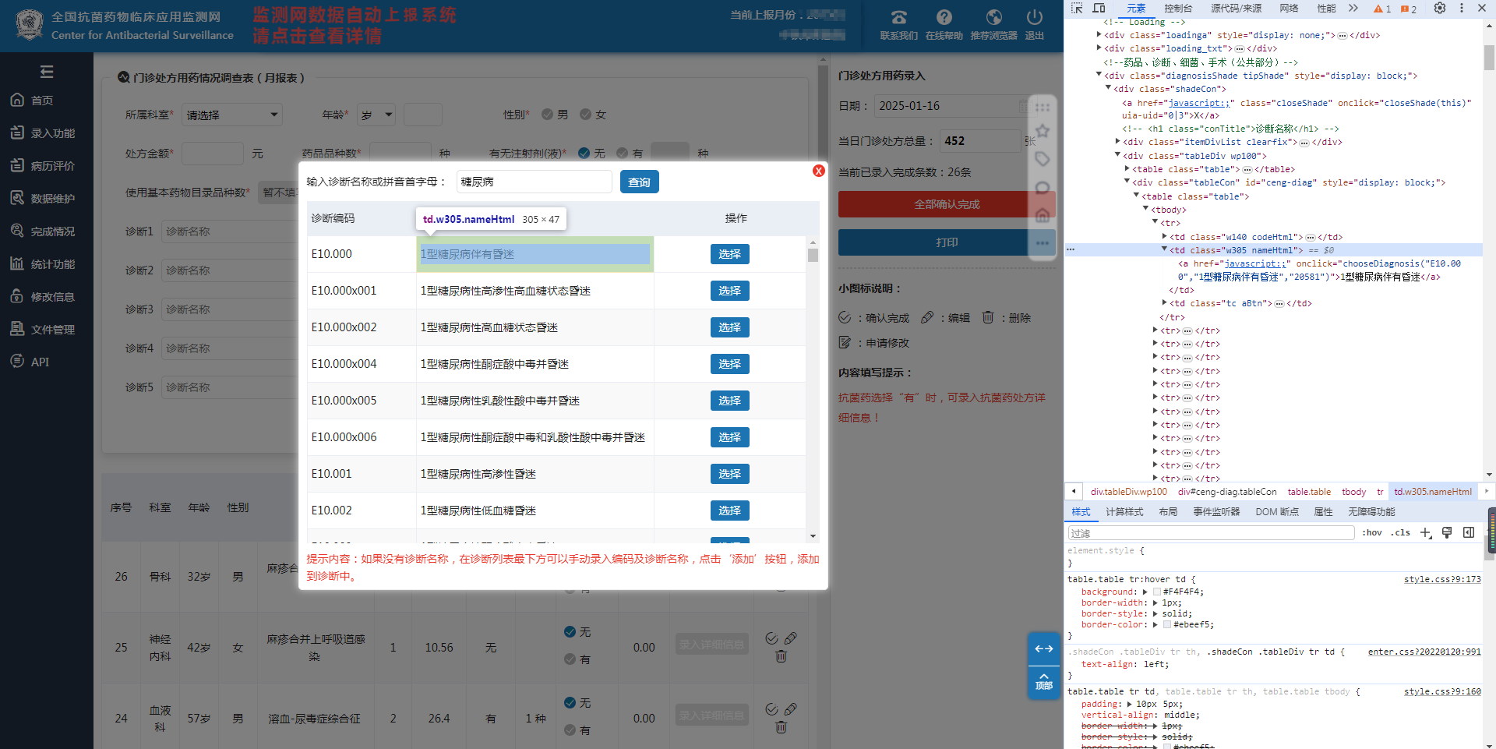This screenshot has width=1496, height=749.
Task: Close the diagnosis search dialog
Action: coord(818,171)
